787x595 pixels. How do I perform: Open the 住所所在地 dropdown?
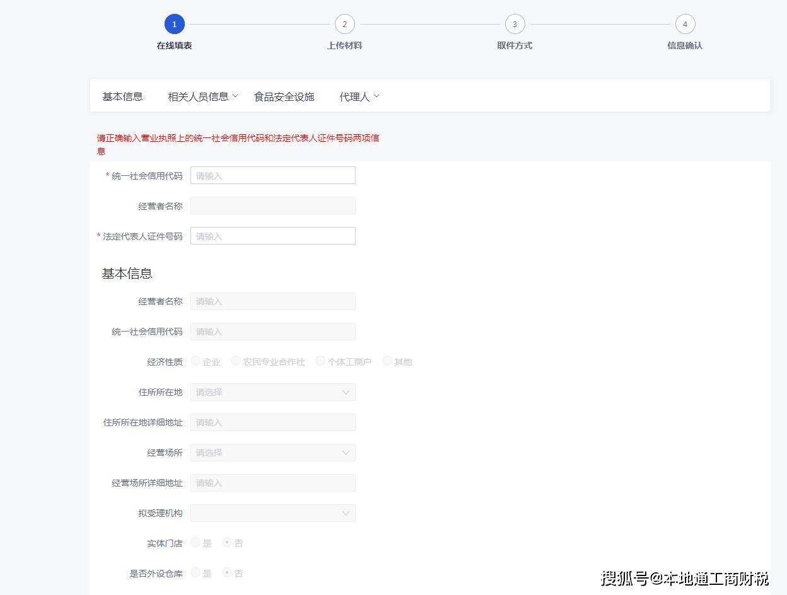click(272, 392)
